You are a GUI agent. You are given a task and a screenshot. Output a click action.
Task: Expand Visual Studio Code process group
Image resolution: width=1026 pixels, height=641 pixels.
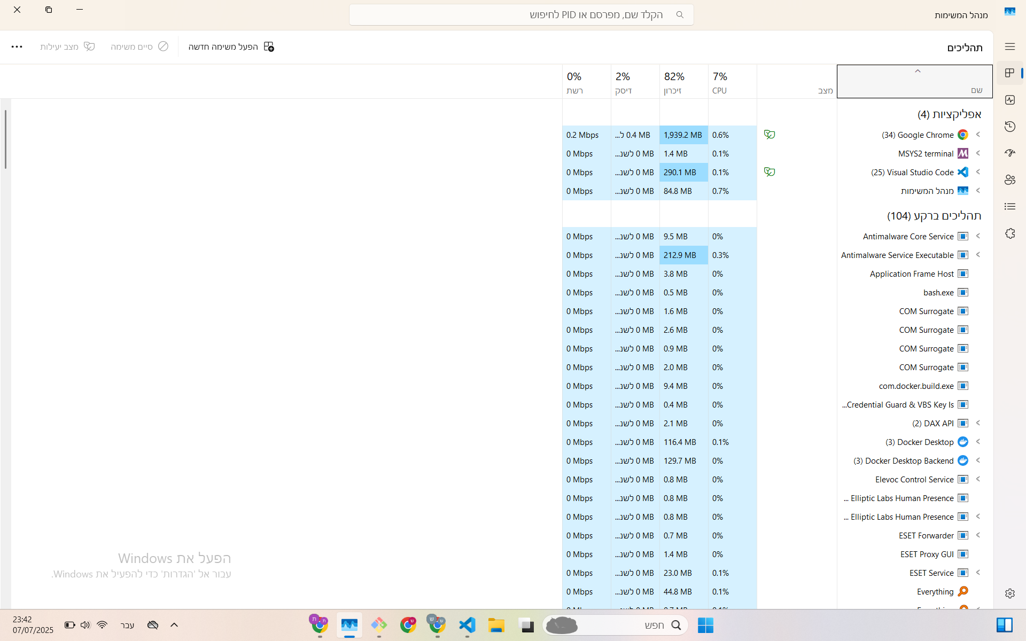point(978,172)
